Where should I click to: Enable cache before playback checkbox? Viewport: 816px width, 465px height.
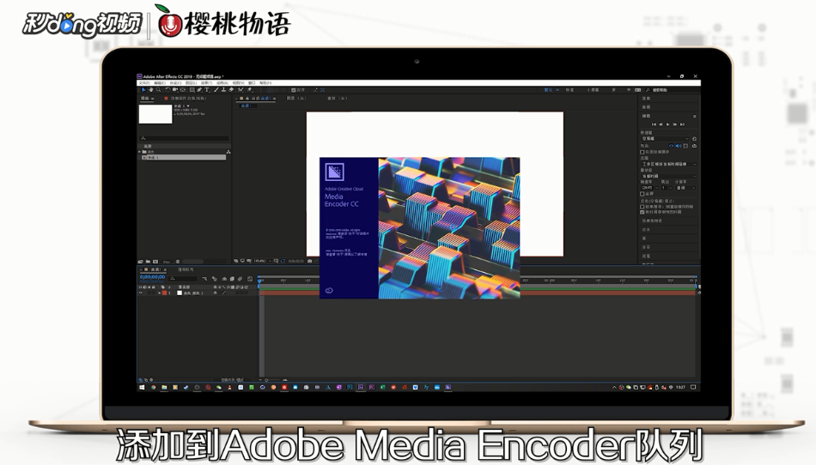point(642,152)
